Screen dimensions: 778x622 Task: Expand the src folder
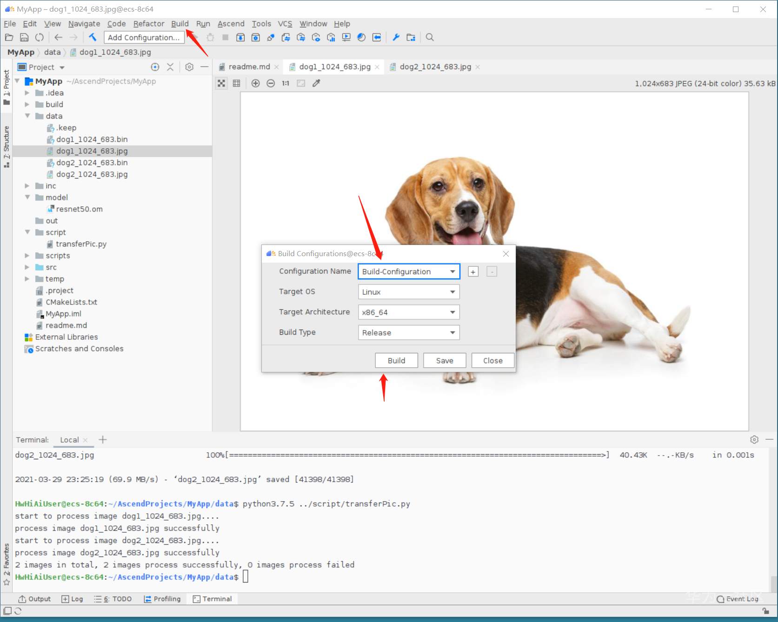tap(27, 267)
